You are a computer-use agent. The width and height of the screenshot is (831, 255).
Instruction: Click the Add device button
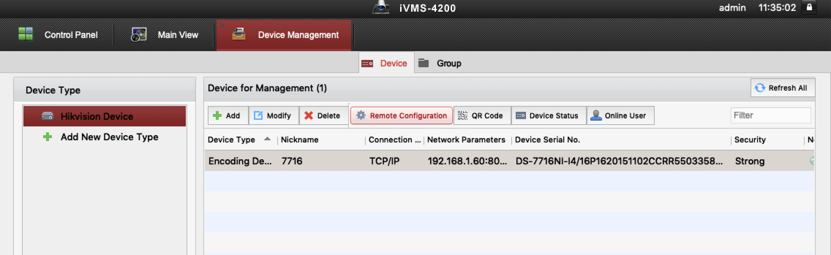click(228, 115)
